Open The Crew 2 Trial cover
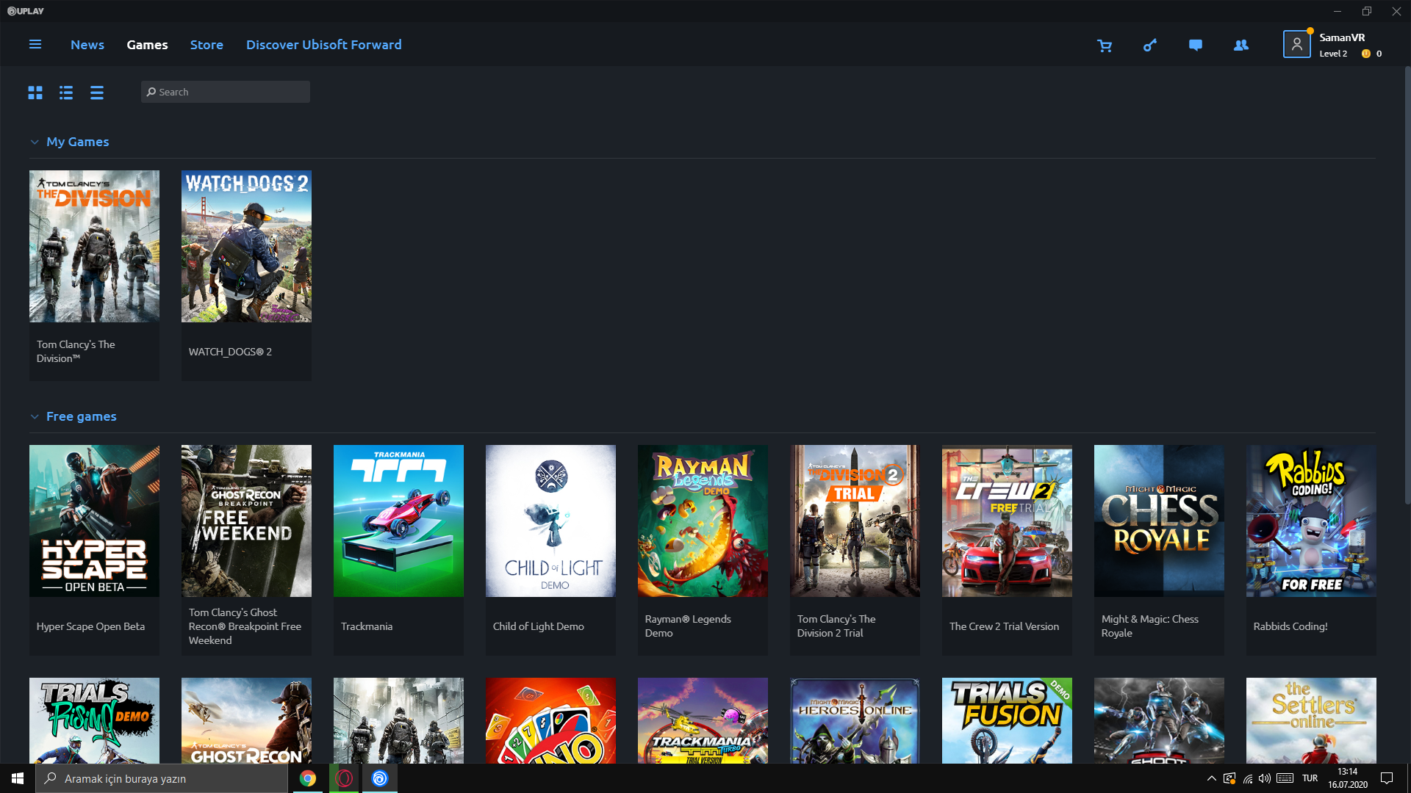Image resolution: width=1411 pixels, height=793 pixels. (1007, 521)
